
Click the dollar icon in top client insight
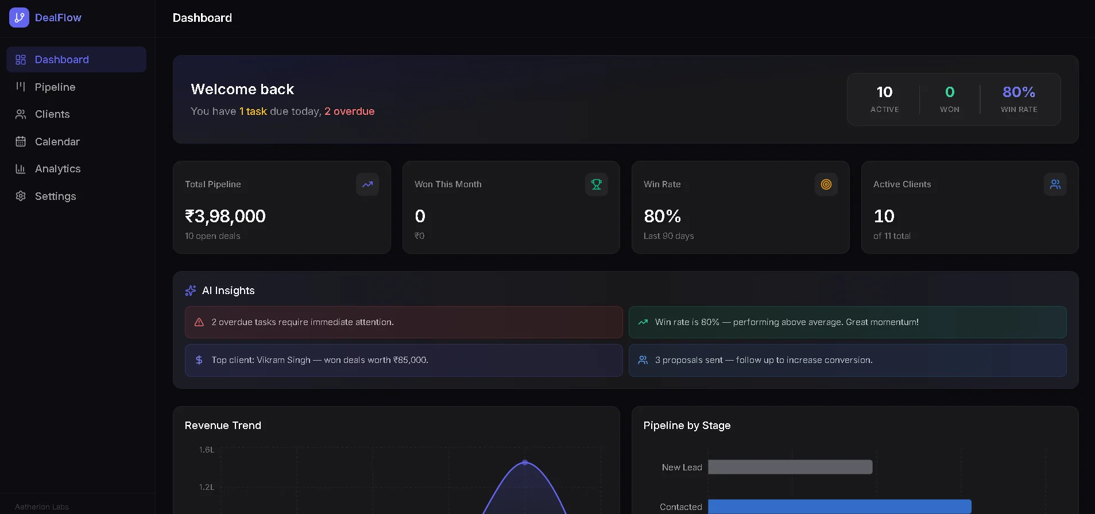(x=199, y=360)
